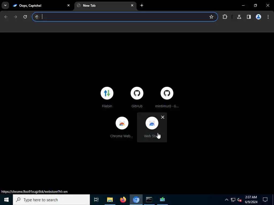Image resolution: width=274 pixels, height=205 pixels.
Task: Open Task View on taskbar
Action: (96, 200)
